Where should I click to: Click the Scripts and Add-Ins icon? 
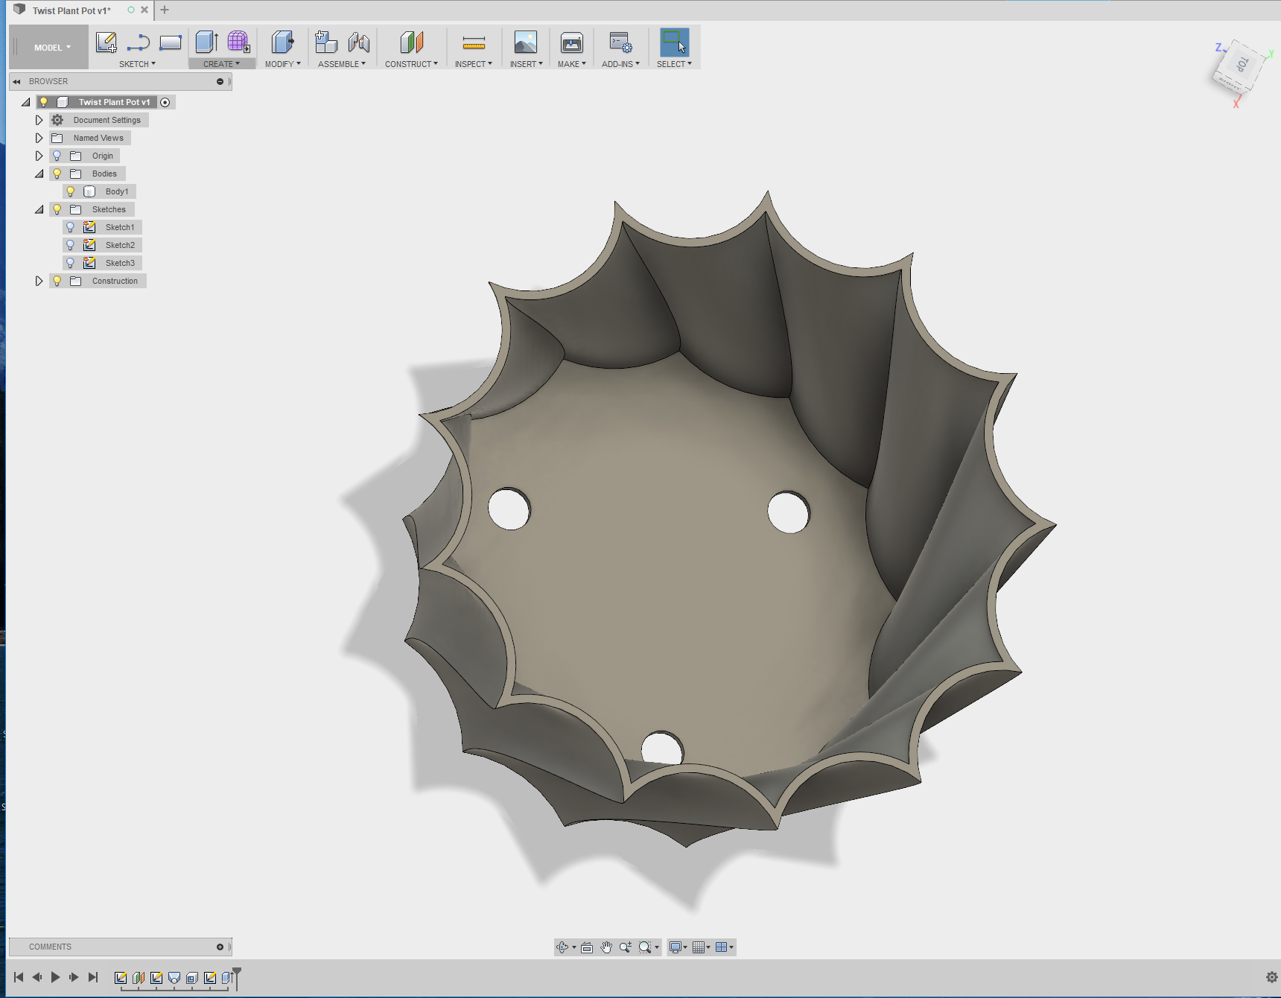620,42
